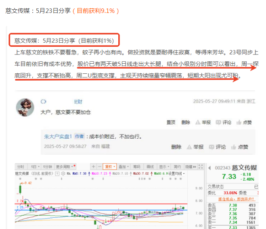Pin the comment with 置顶
Viewport: 266px width, 229px height.
[171, 123]
